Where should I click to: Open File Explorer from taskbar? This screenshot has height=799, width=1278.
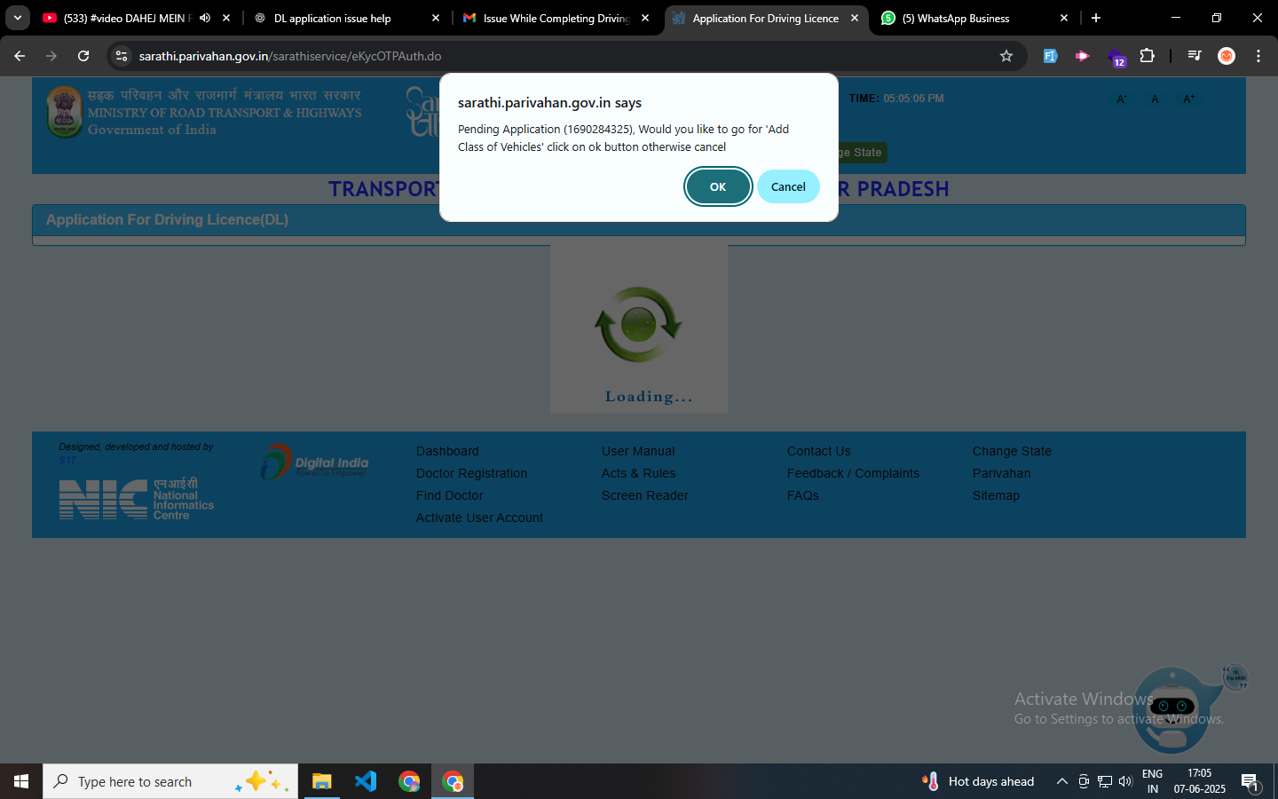(321, 781)
